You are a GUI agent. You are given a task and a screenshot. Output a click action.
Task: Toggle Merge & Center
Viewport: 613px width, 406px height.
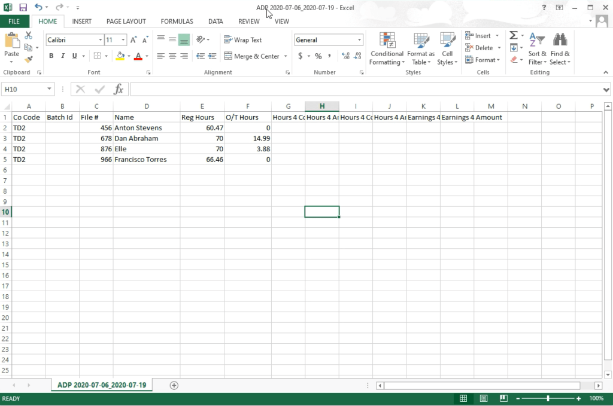click(x=253, y=56)
